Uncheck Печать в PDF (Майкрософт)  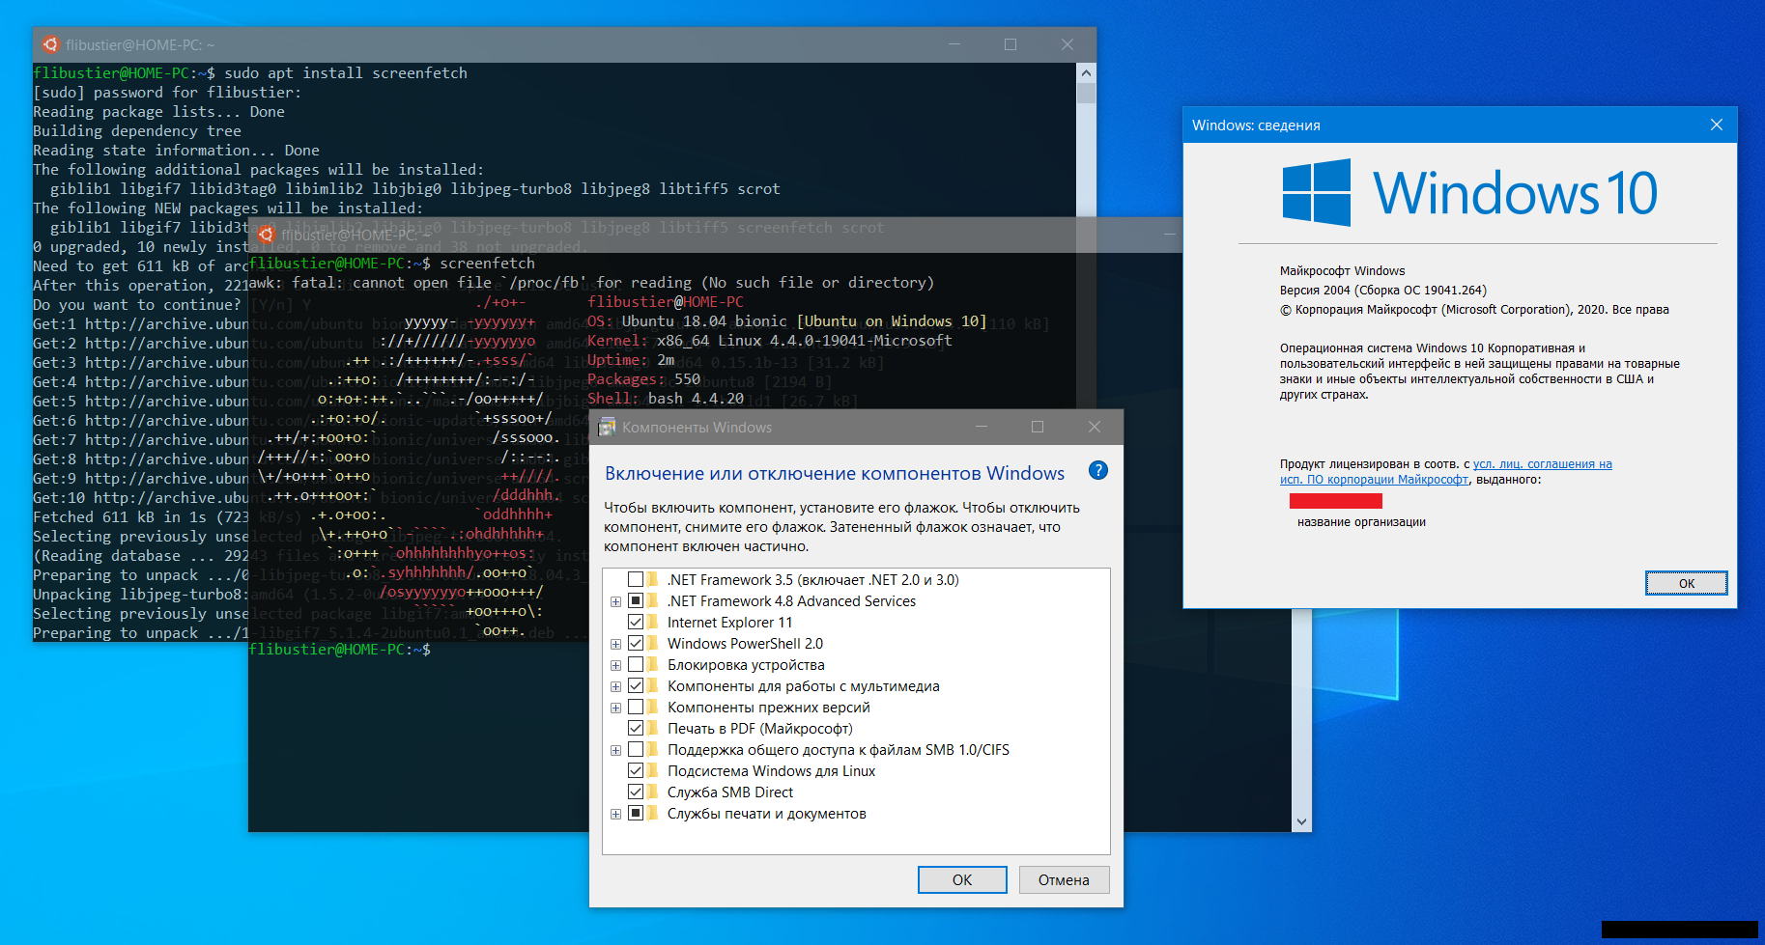(x=636, y=728)
